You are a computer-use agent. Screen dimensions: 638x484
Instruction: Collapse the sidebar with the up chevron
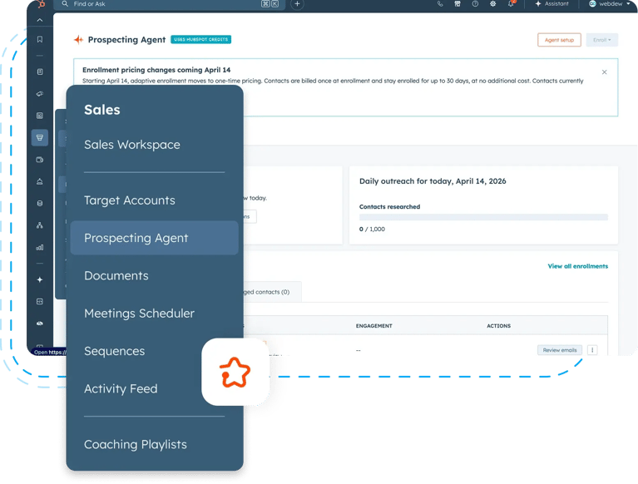click(40, 20)
